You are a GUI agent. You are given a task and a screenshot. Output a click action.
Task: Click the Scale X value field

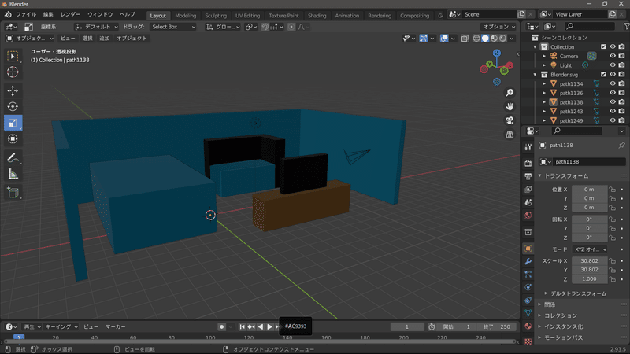[x=589, y=261]
